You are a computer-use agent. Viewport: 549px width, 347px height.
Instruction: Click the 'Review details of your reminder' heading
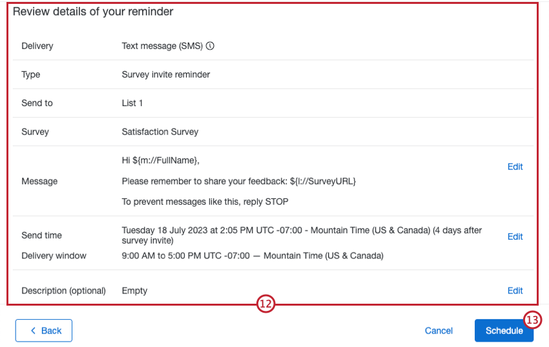(93, 12)
